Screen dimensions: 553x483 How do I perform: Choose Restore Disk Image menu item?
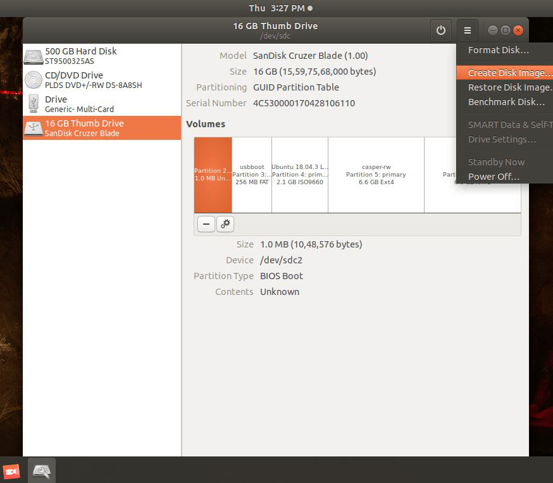point(505,87)
